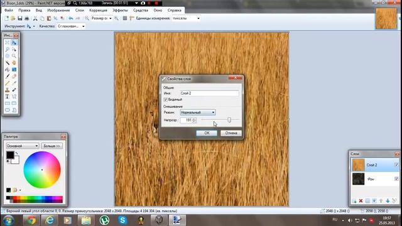
Task: Select the Pencil tool
Action: [x=7, y=83]
